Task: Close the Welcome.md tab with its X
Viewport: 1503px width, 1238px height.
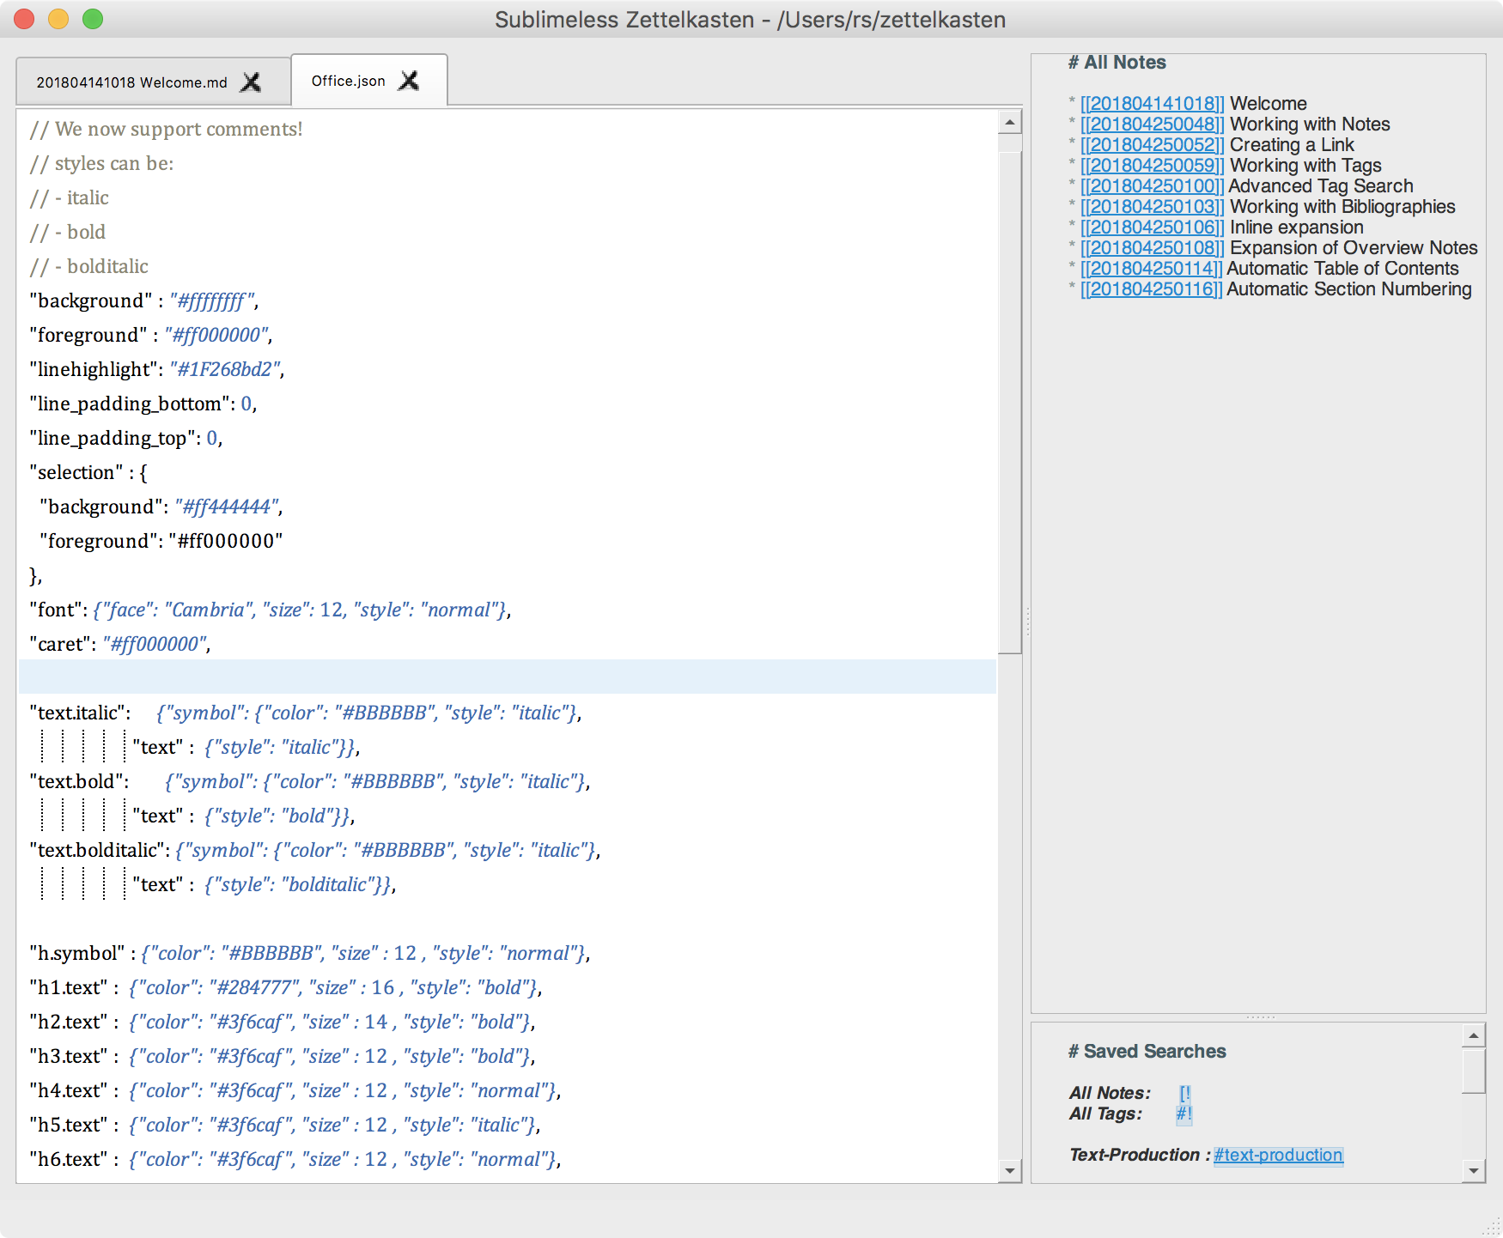Action: (x=251, y=82)
